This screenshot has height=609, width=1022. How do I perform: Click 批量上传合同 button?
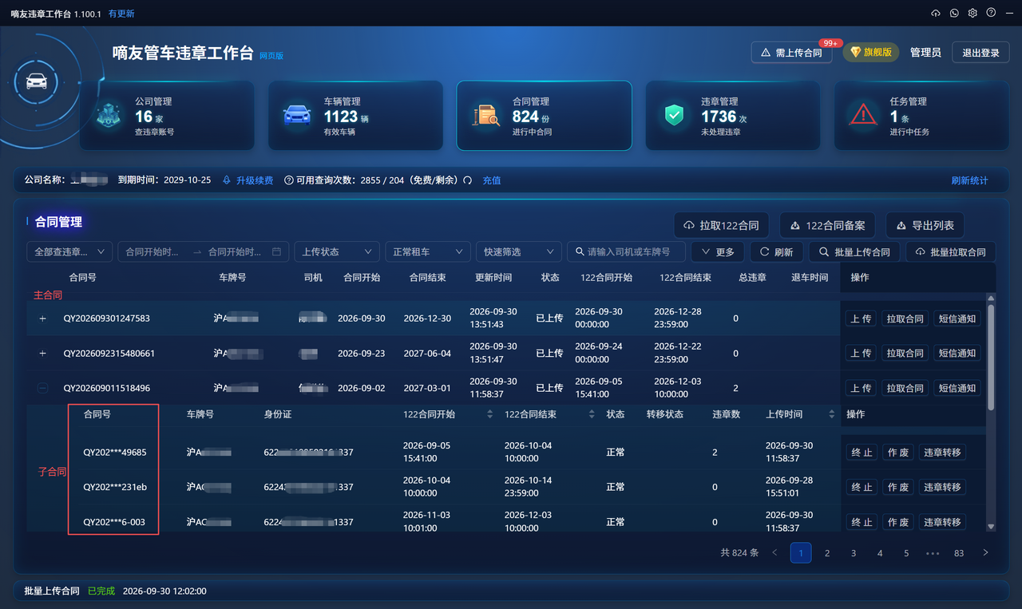click(855, 251)
